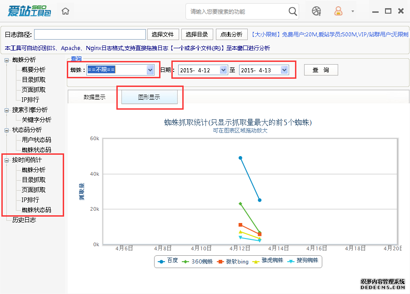The width and height of the screenshot is (410, 294).
Task: Click the 爱站SEO工具包 logo
Action: pyautogui.click(x=30, y=11)
